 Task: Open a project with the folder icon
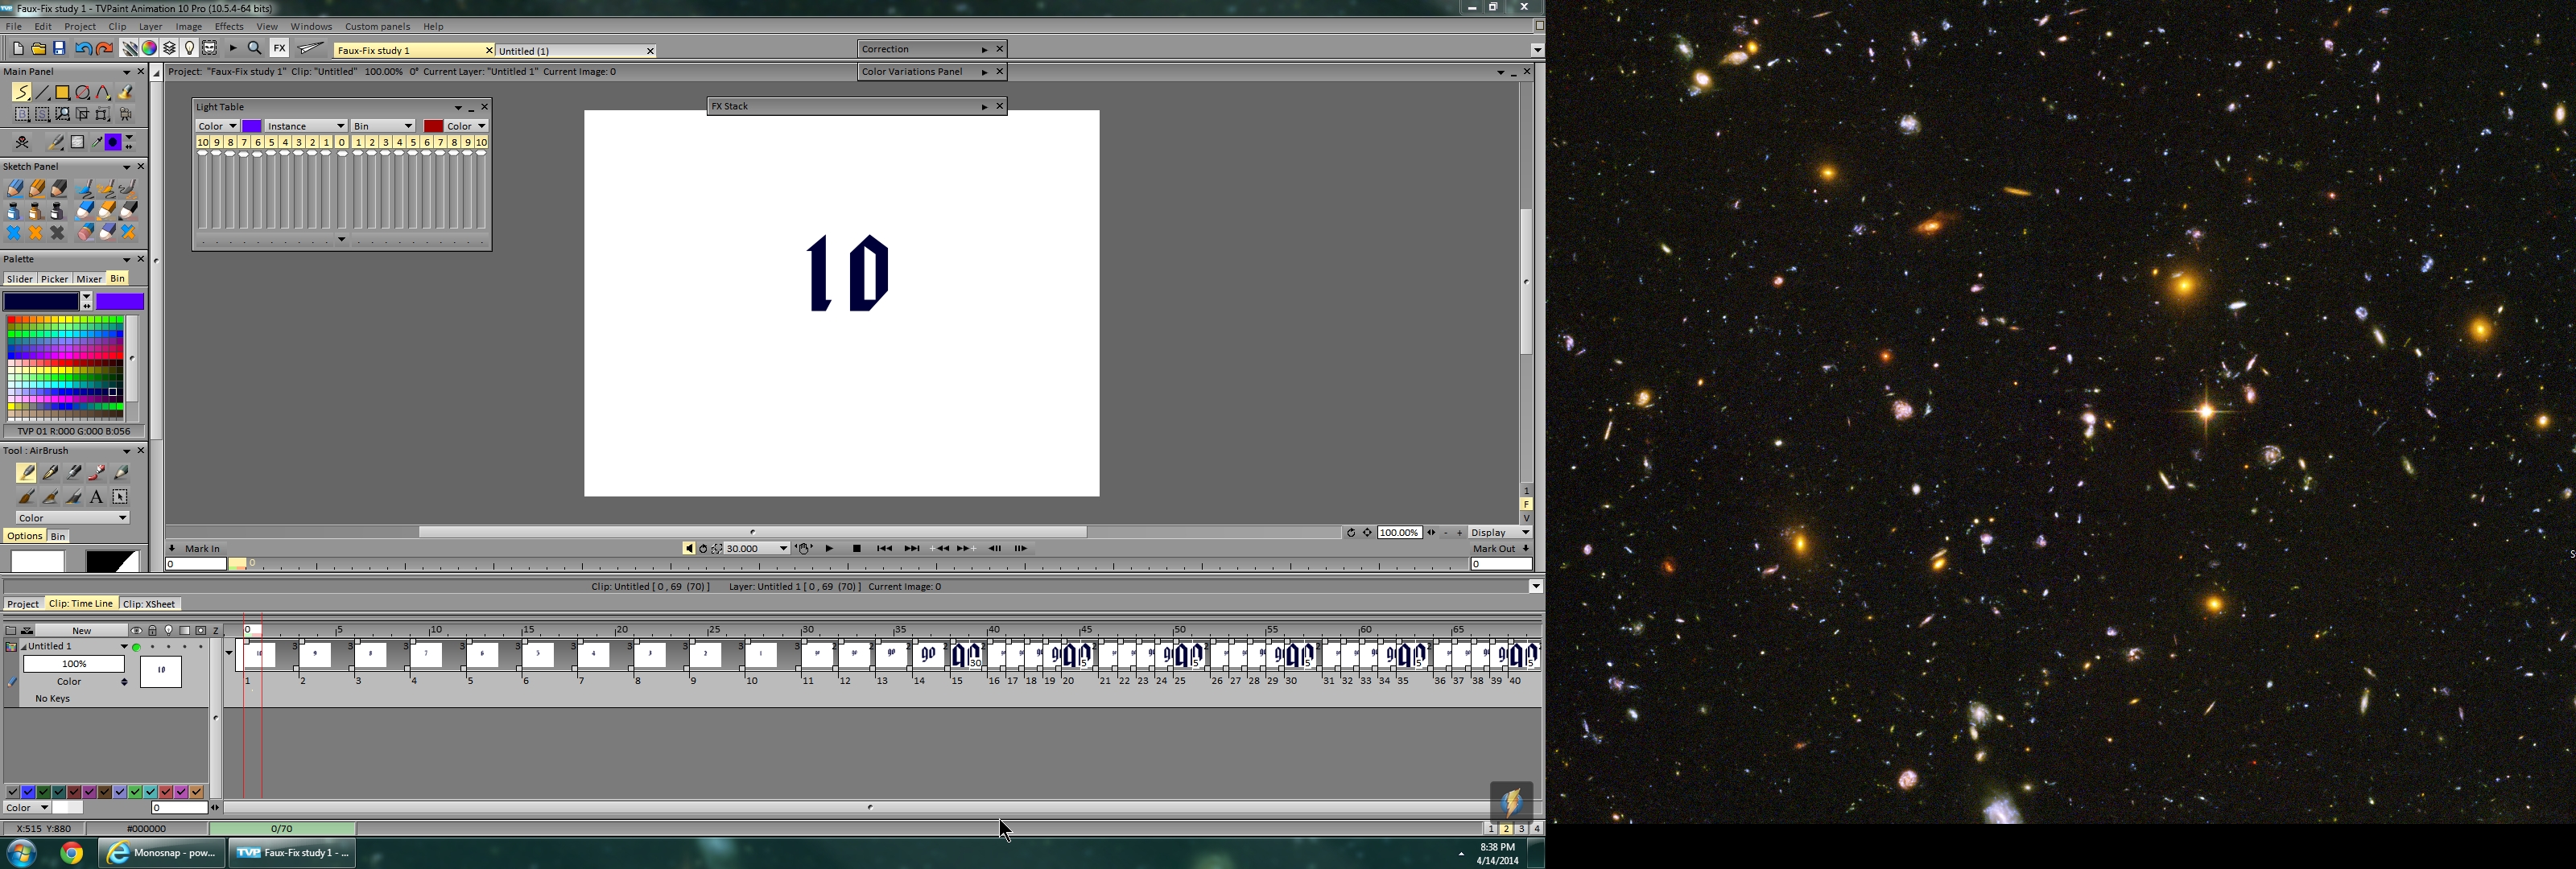(x=38, y=49)
